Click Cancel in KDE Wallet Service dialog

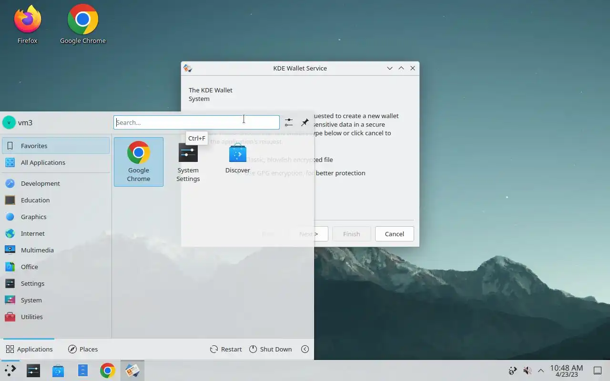(394, 234)
